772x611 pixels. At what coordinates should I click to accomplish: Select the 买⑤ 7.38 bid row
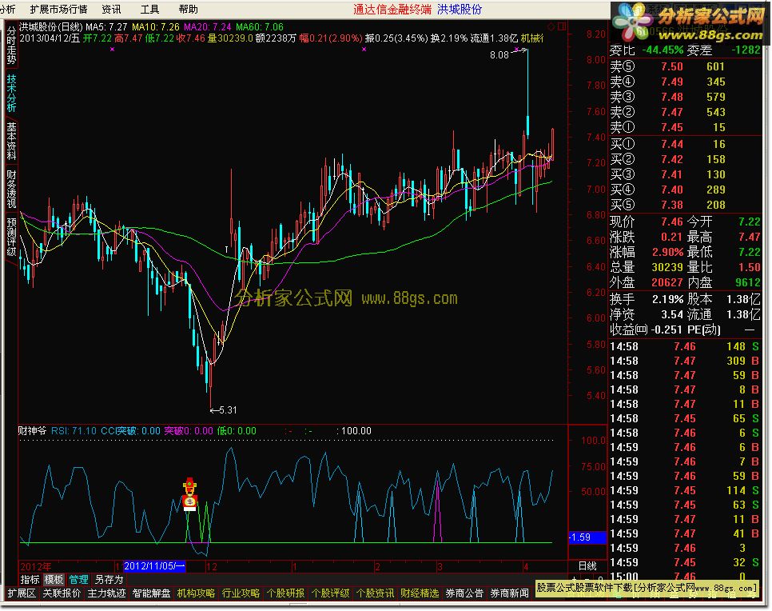point(685,205)
